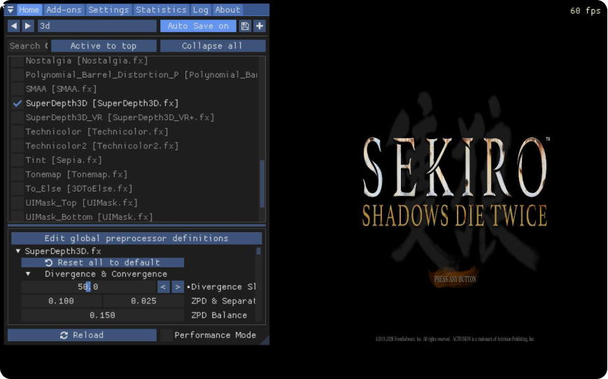Screen dimensions: 608x379
Task: Click the SMAA [SMAA.fx] label
Action: pos(61,89)
